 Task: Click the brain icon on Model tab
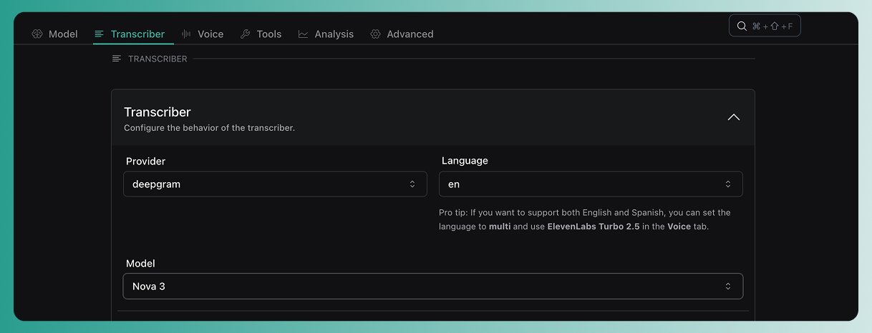click(x=38, y=34)
